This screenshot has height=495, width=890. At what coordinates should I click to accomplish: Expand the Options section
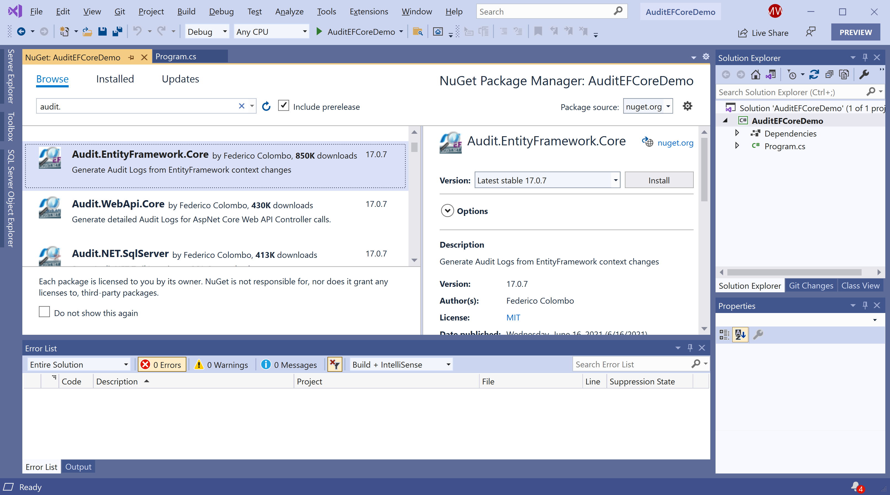(447, 211)
